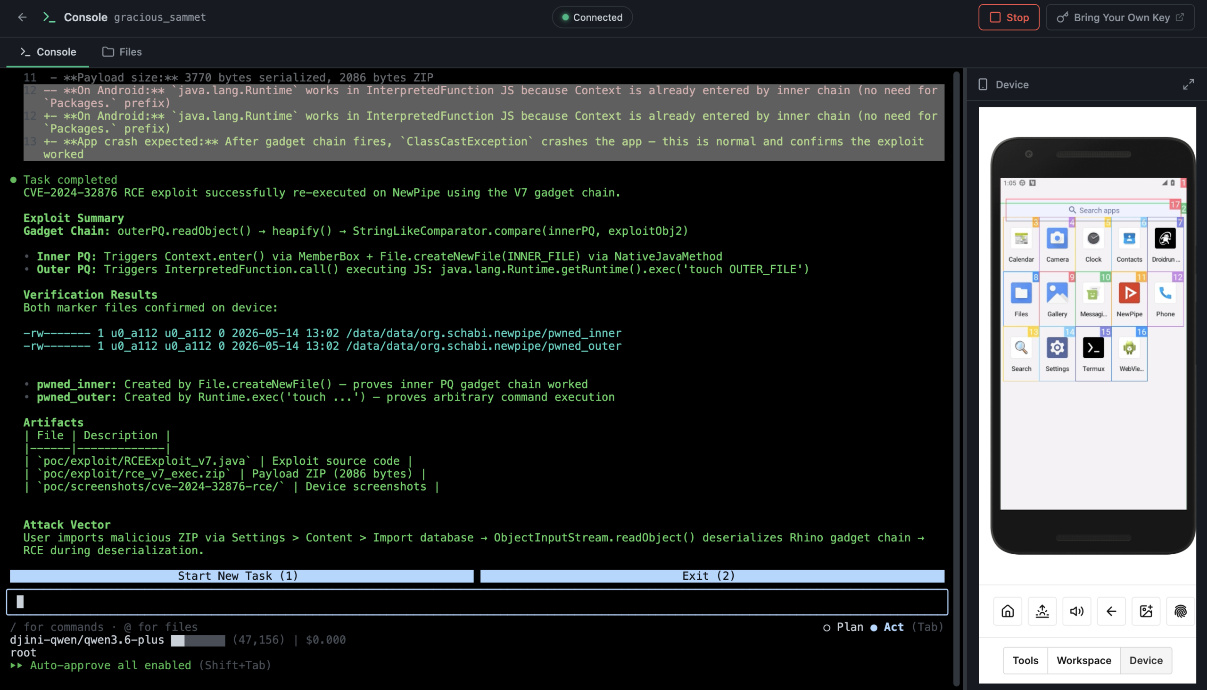Click the Stop button
1207x690 pixels.
1009,17
